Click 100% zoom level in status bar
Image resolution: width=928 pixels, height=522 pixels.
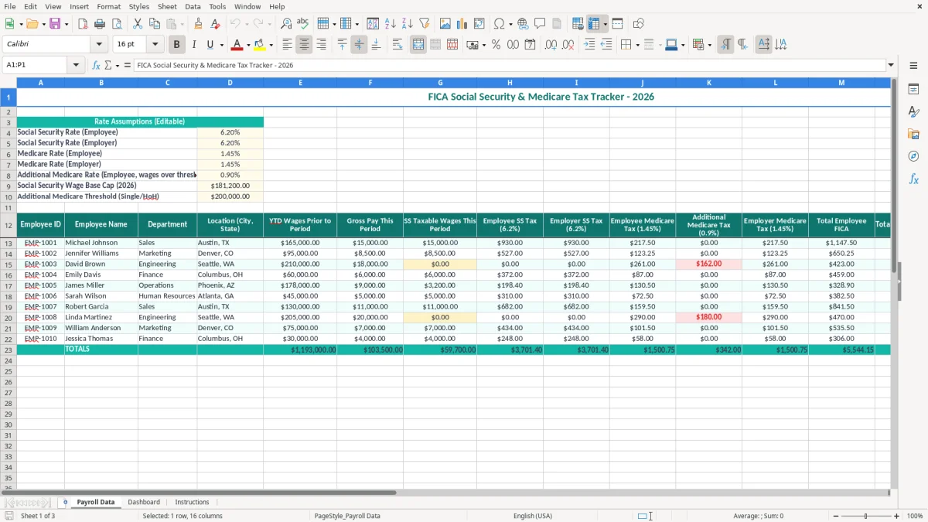(915, 516)
